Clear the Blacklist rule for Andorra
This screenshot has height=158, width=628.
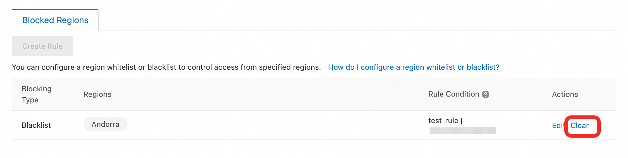[x=579, y=126]
